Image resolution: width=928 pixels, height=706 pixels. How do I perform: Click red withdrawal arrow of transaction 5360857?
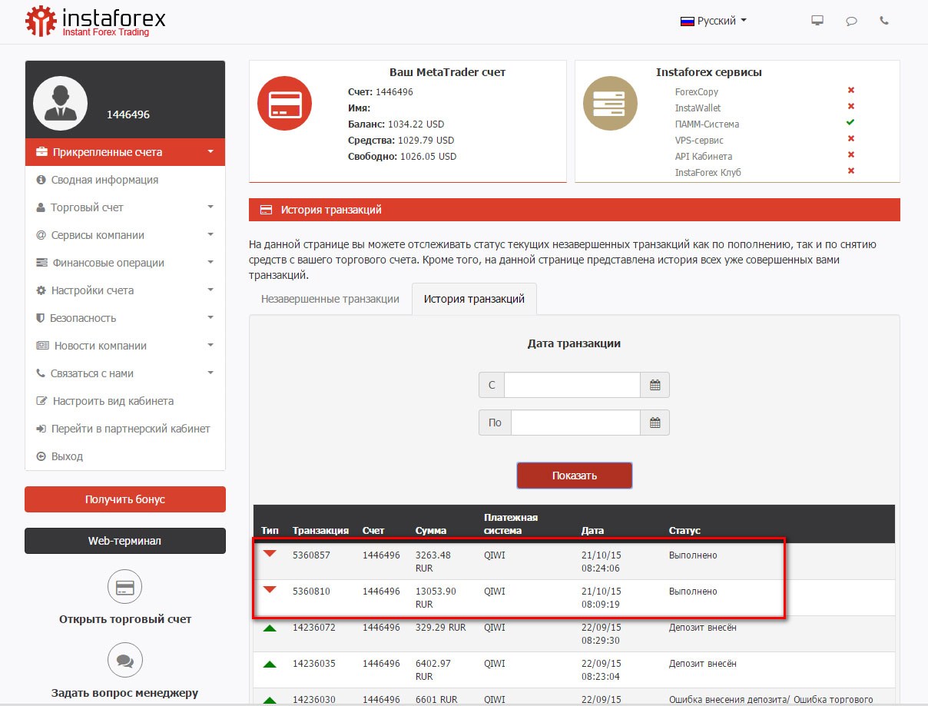click(x=270, y=554)
